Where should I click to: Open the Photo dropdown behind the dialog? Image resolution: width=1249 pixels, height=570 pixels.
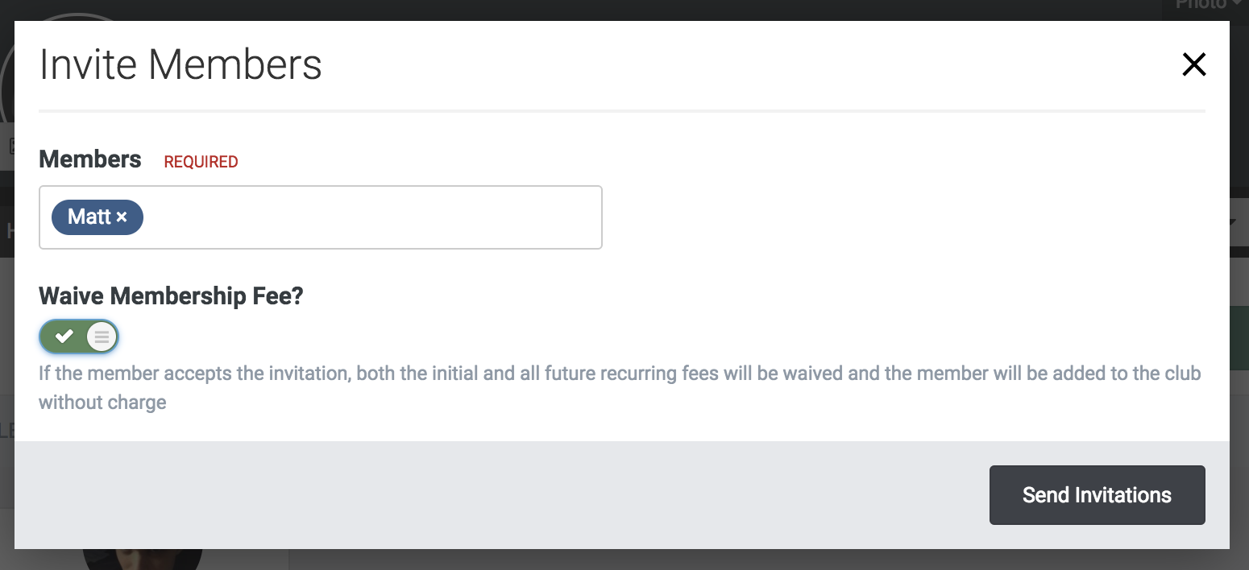tap(1201, 6)
